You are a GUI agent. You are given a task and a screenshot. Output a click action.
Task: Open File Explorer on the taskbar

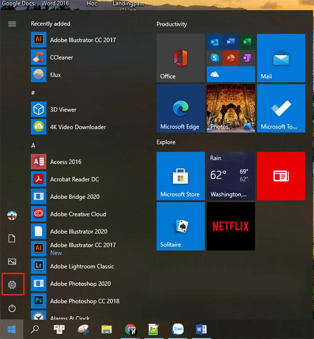coord(106,329)
